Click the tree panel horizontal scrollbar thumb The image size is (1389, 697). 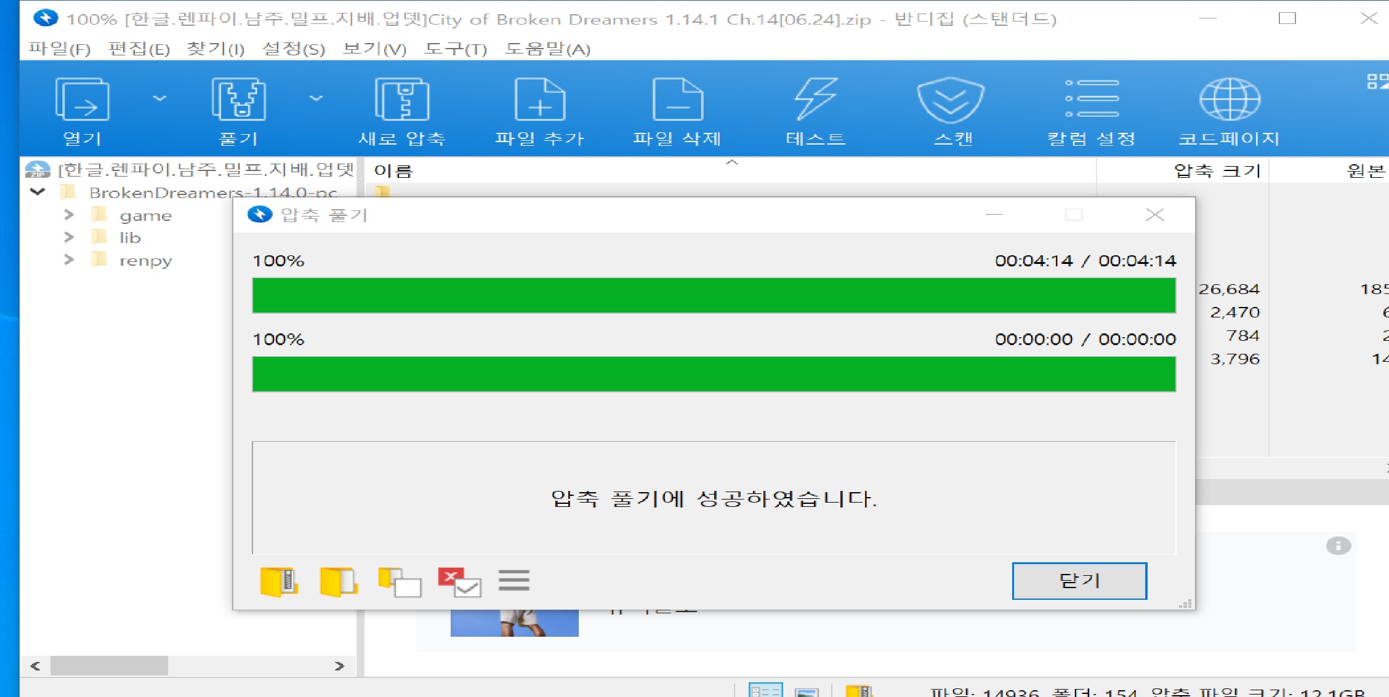pos(109,666)
